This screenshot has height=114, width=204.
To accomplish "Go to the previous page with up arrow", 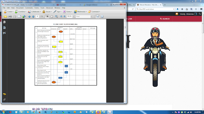I will tap(29, 16).
